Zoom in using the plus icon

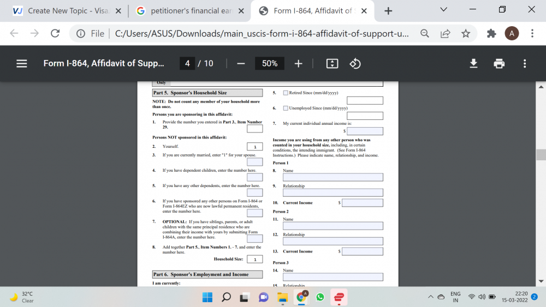pos(298,64)
